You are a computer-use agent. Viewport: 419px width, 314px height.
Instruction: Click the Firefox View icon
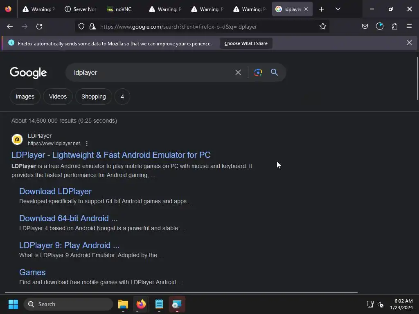pos(8,9)
